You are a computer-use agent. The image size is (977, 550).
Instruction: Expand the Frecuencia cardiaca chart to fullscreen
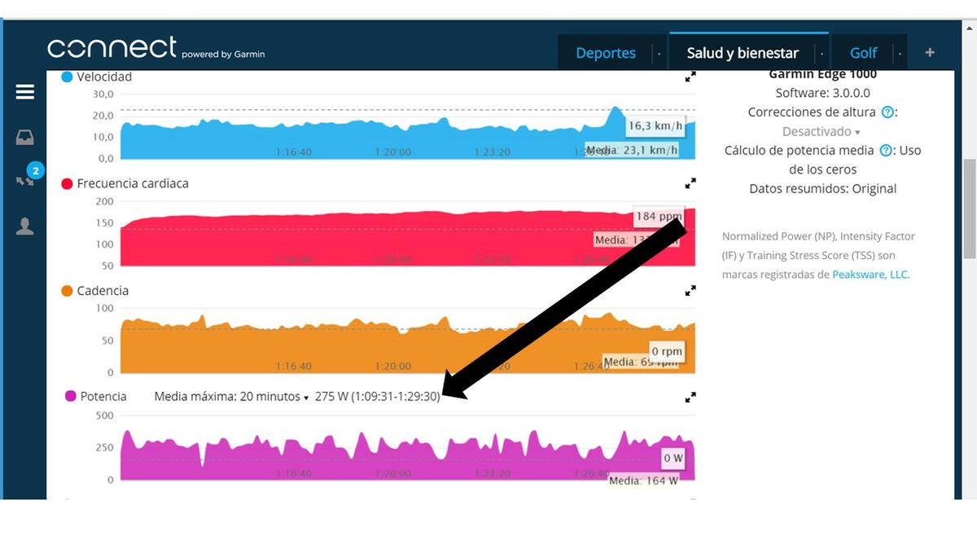(x=690, y=183)
